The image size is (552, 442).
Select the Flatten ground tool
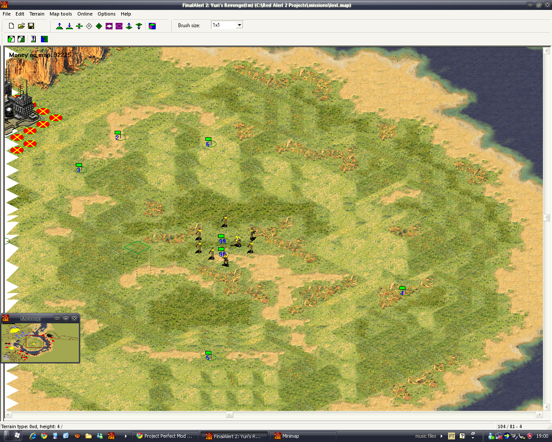click(79, 26)
